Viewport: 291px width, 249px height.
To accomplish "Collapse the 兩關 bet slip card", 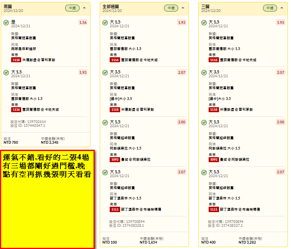I will coord(84,8).
